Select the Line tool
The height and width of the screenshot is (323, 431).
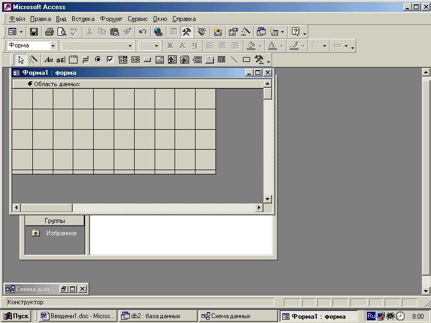234,60
